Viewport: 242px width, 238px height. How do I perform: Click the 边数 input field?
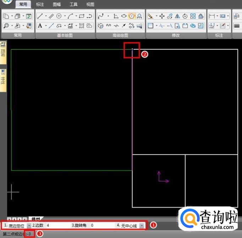(x=57, y=226)
